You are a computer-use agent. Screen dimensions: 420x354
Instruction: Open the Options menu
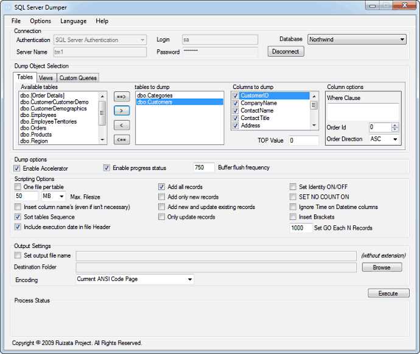40,21
